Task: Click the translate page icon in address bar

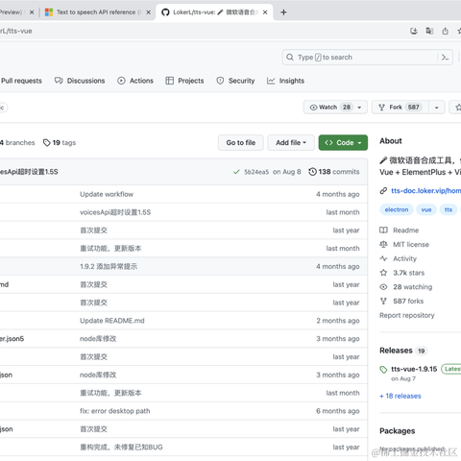Action: [x=429, y=31]
